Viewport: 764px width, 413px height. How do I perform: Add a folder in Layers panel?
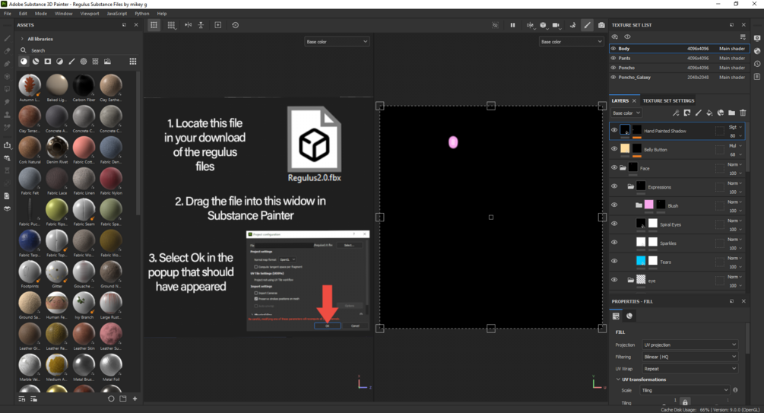click(x=731, y=113)
